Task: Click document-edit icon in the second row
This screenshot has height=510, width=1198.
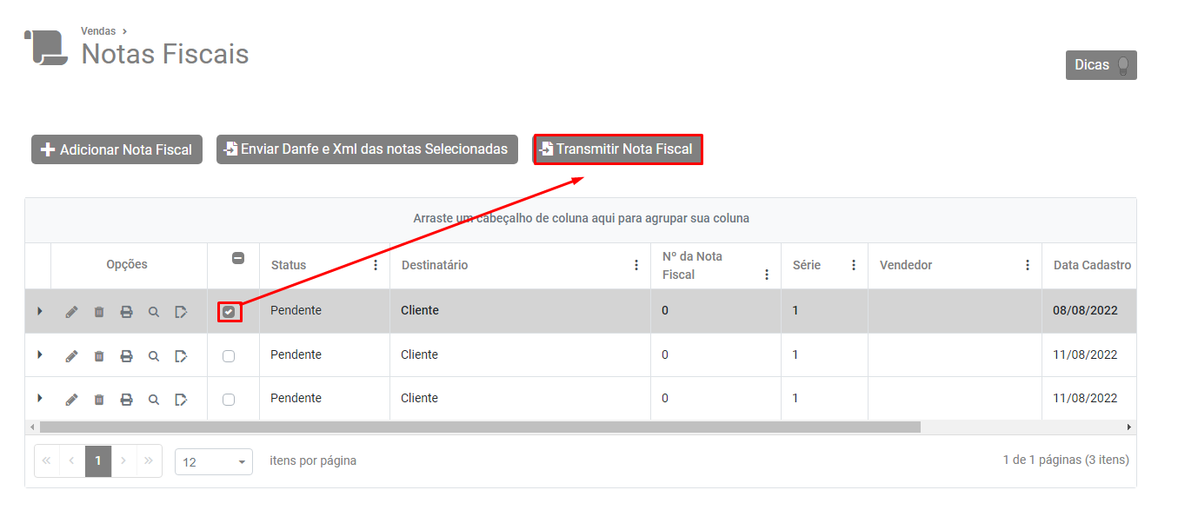Action: pyautogui.click(x=181, y=355)
